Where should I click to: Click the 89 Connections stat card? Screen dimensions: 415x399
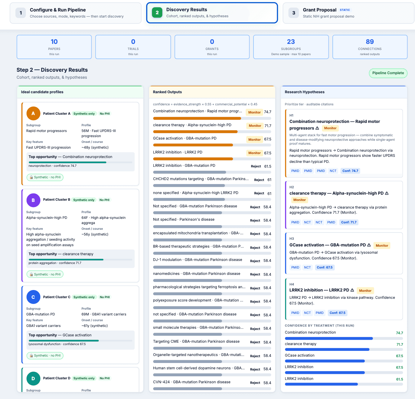(x=370, y=47)
